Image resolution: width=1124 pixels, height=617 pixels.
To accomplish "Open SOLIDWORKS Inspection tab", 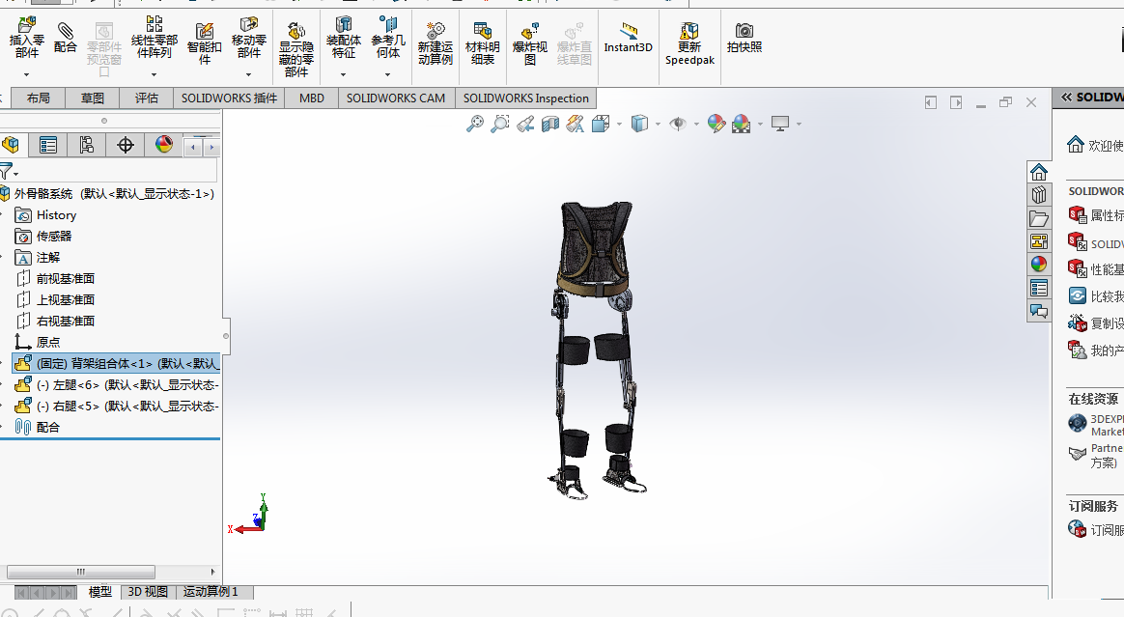I will click(x=525, y=98).
